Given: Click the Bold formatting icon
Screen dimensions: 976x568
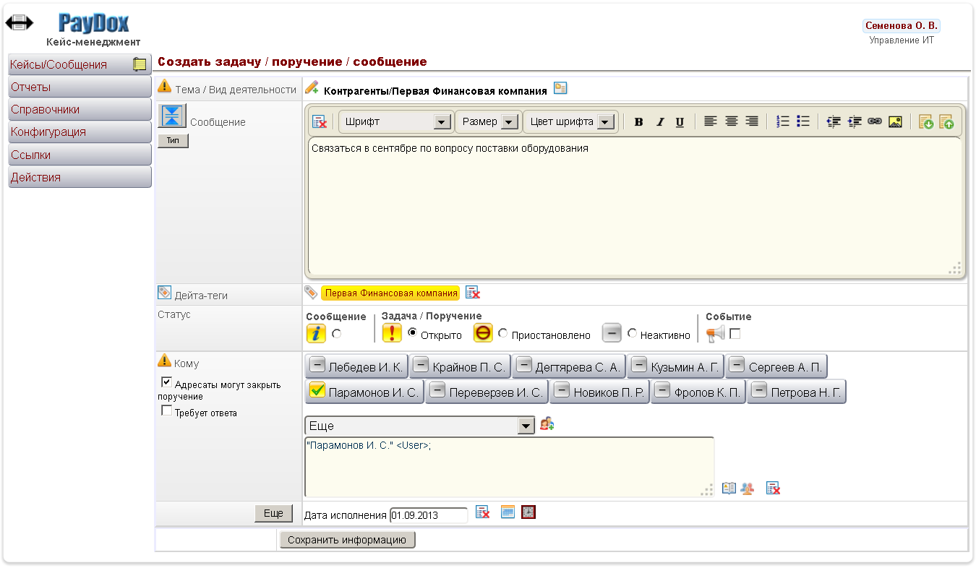Looking at the screenshot, I should 638,122.
